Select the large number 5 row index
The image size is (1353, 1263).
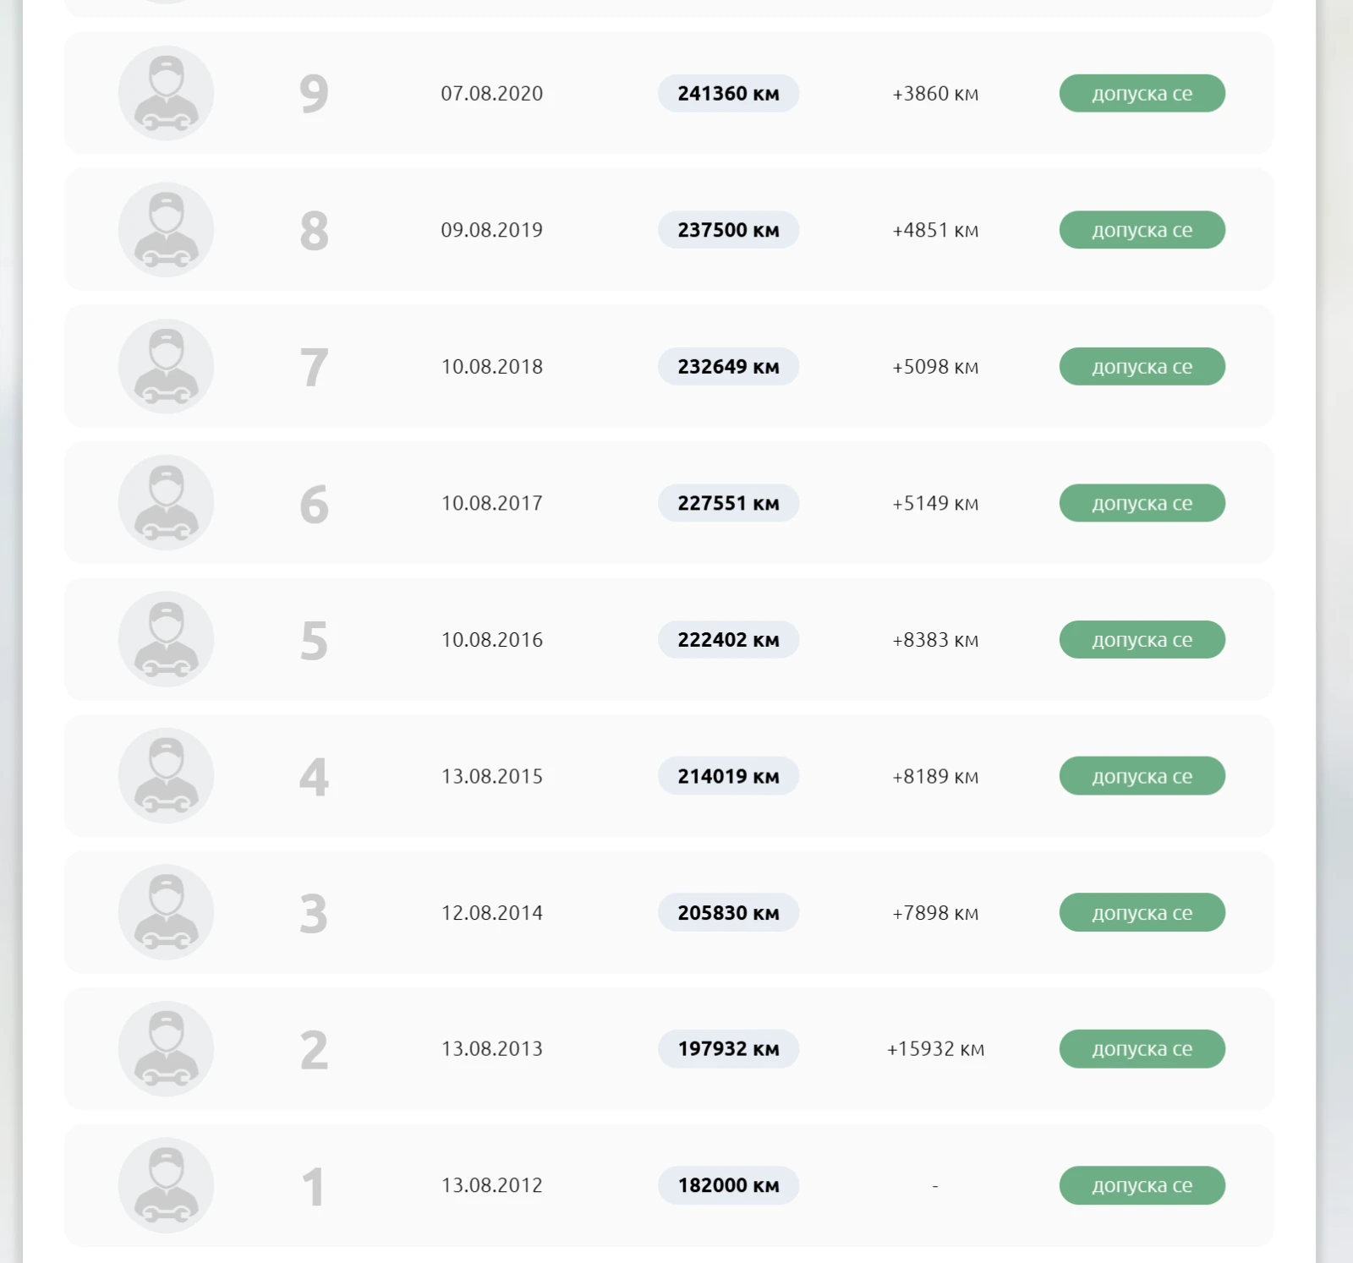314,641
